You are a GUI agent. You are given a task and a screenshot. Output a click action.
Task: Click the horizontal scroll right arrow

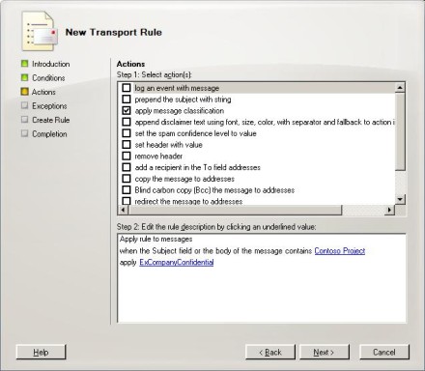[390, 210]
